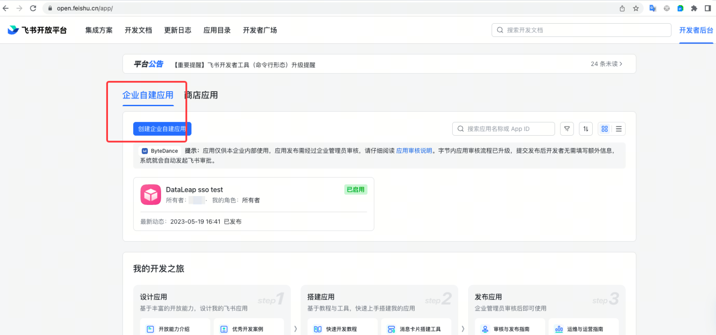The width and height of the screenshot is (716, 335).
Task: Switch to grid view layout
Action: (604, 129)
